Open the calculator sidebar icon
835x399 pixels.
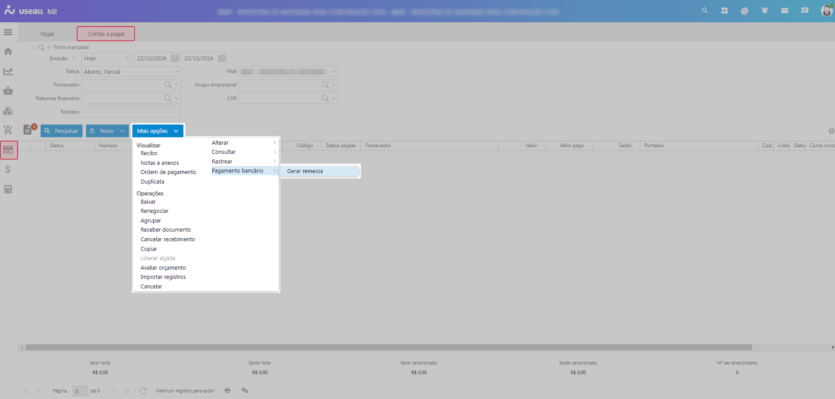pos(8,189)
